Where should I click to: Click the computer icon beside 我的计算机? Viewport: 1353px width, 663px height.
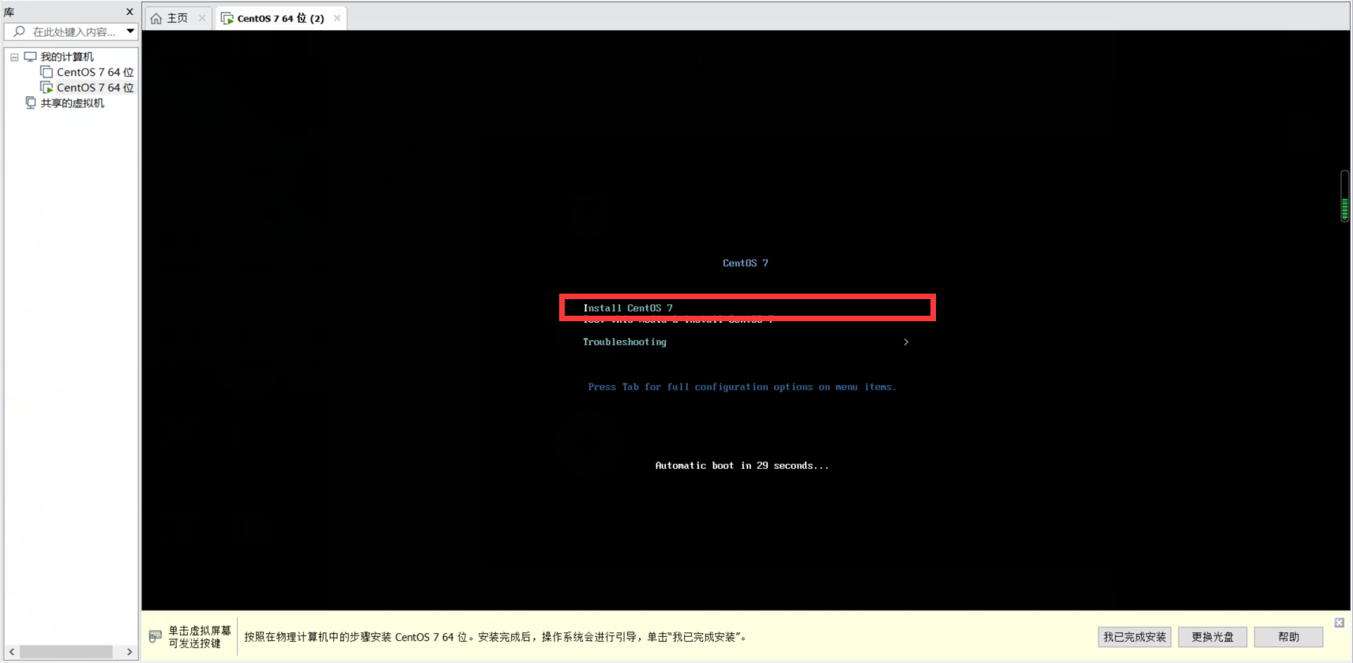pyautogui.click(x=30, y=57)
